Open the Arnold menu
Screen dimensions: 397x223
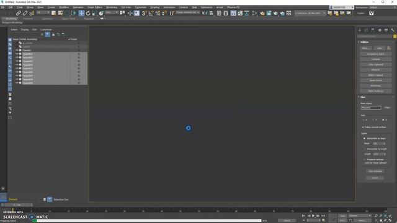click(220, 7)
